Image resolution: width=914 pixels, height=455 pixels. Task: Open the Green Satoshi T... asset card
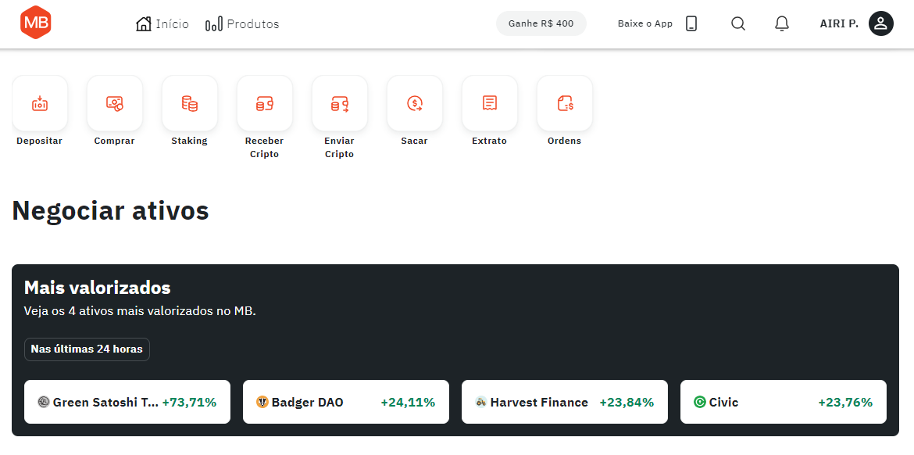coord(127,402)
